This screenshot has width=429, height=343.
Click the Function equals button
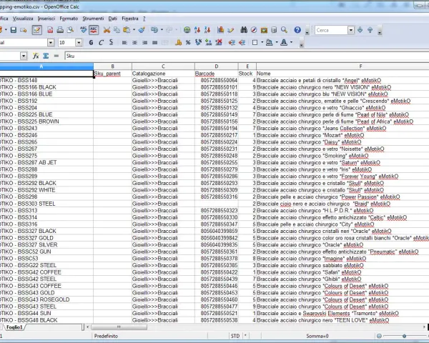pyautogui.click(x=56, y=56)
